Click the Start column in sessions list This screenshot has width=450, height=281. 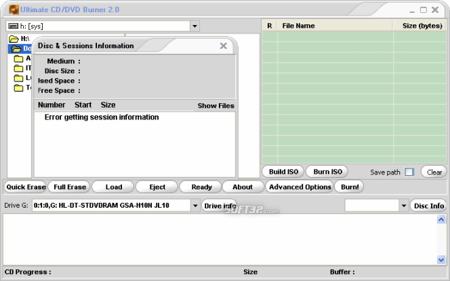83,105
